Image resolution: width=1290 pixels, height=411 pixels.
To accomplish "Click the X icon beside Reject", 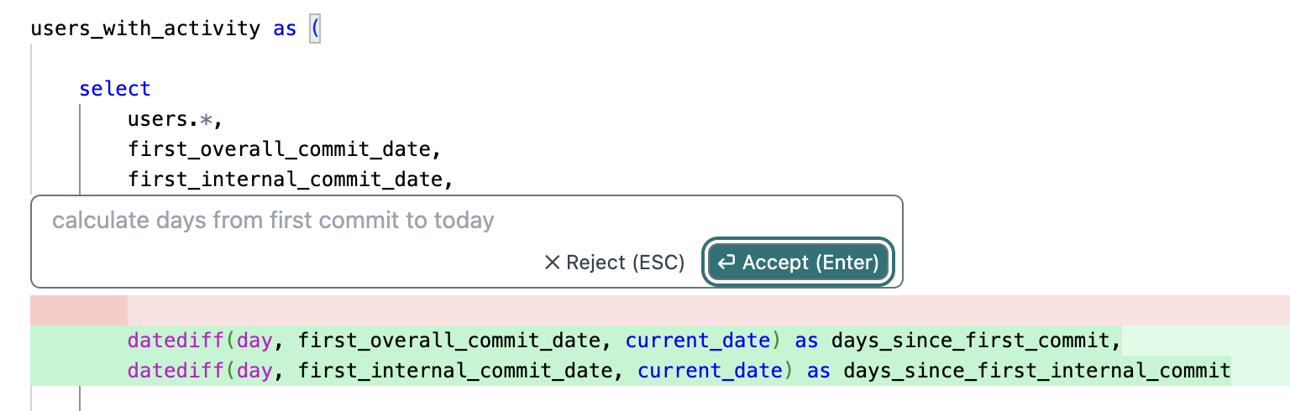I will tap(552, 263).
